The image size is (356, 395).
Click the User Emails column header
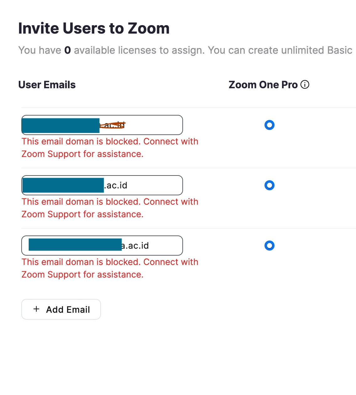coord(47,85)
